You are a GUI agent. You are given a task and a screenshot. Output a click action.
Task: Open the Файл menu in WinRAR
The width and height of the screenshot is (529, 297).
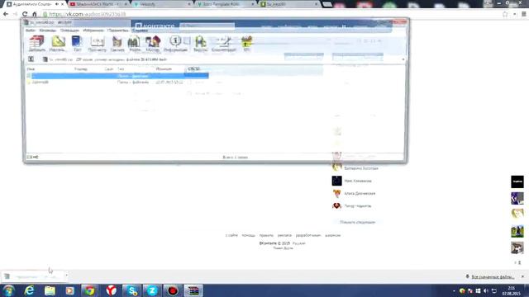coord(31,31)
